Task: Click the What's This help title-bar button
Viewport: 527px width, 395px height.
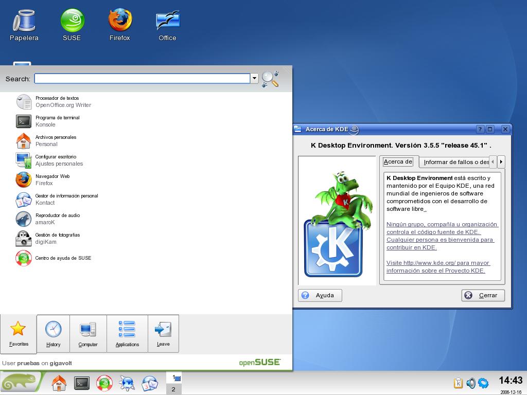Action: point(480,129)
